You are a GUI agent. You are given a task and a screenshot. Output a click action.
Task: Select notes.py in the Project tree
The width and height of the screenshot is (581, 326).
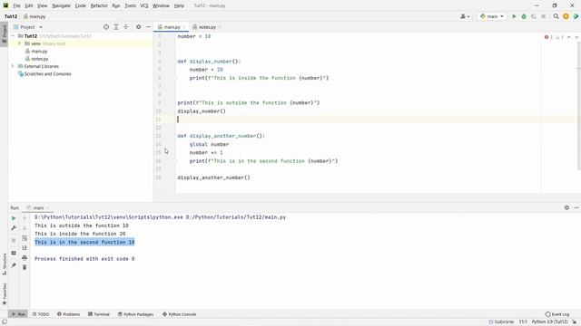click(40, 59)
